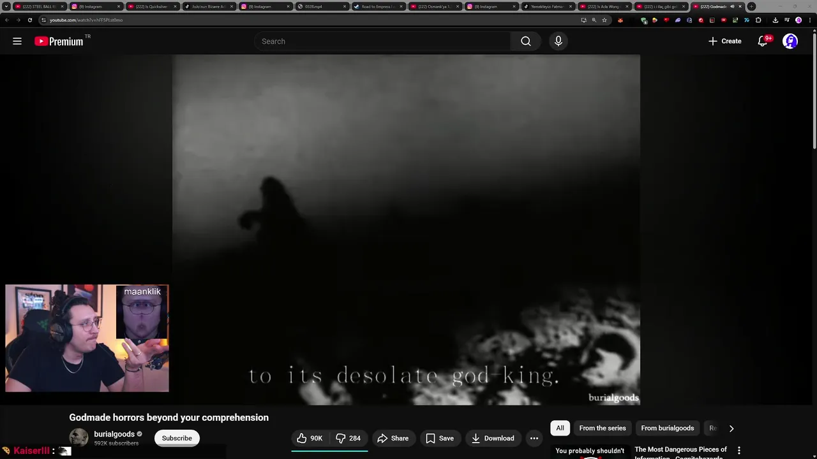Open the YouTube account avatar menu
817x459 pixels.
(x=790, y=41)
